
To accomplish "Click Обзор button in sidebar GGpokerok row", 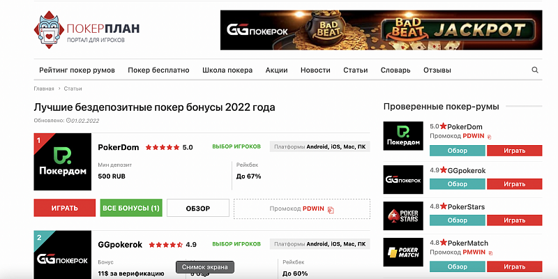I will click(458, 184).
